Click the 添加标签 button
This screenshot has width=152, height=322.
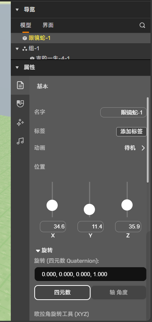click(x=132, y=132)
